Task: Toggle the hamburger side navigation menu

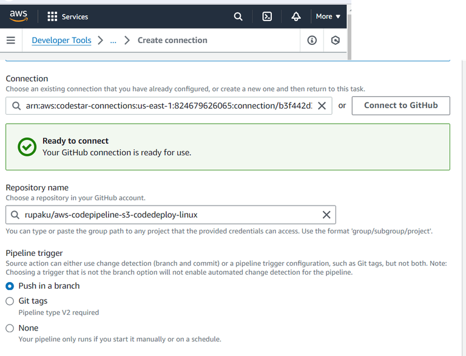Action: [x=10, y=41]
